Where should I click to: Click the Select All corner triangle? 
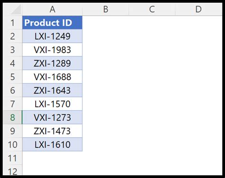point(16,9)
